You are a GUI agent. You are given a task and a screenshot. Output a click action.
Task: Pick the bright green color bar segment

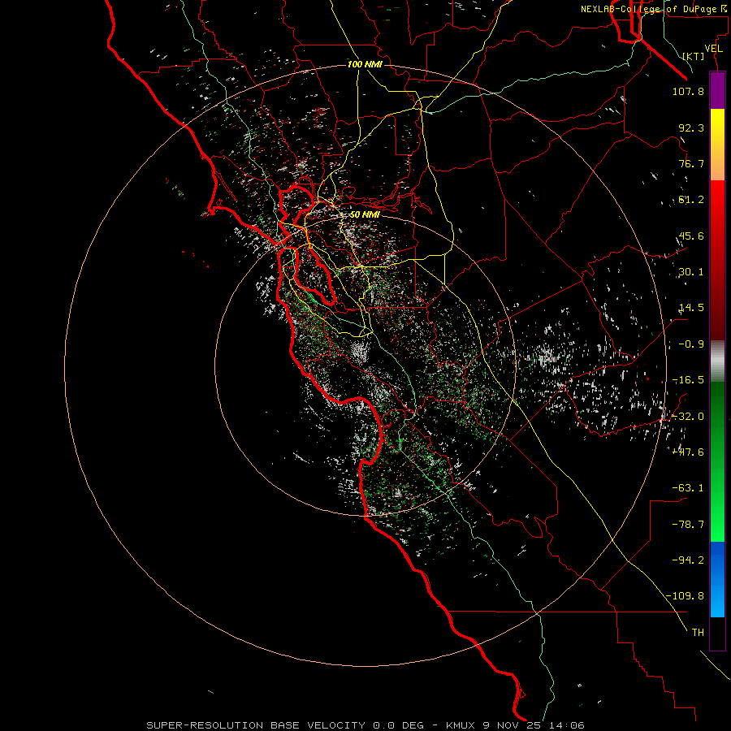[x=717, y=461]
